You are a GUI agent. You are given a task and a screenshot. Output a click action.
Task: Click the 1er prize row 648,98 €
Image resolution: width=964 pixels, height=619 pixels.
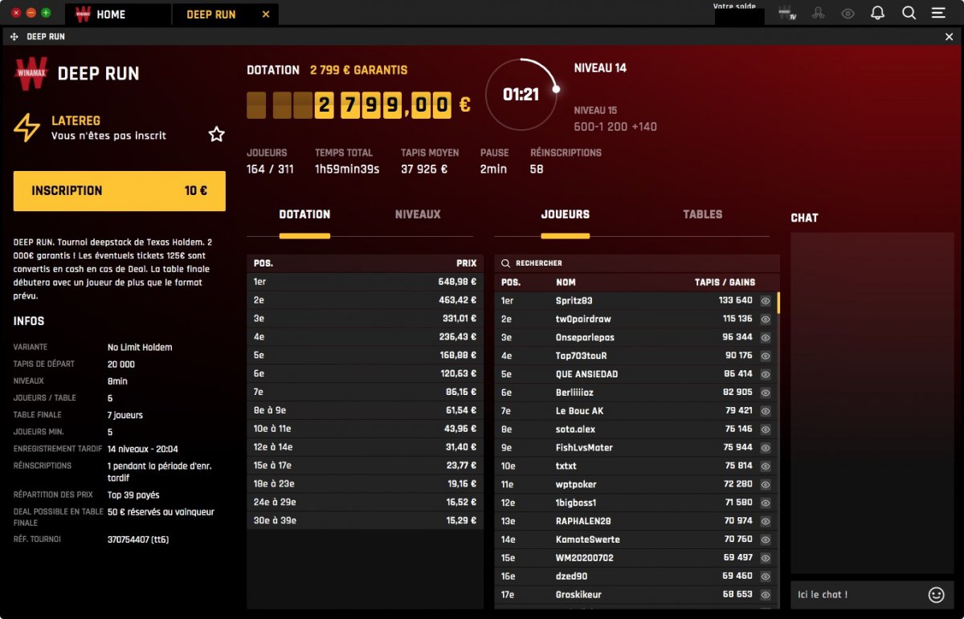[x=366, y=283]
